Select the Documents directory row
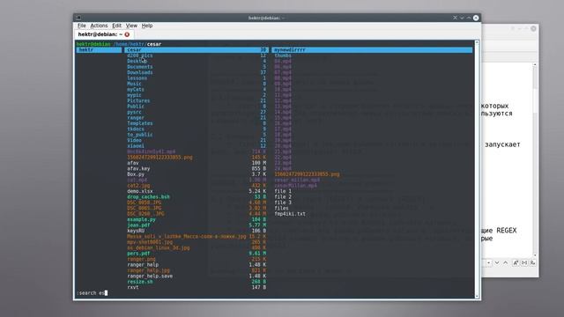The image size is (564, 317). pyautogui.click(x=196, y=67)
